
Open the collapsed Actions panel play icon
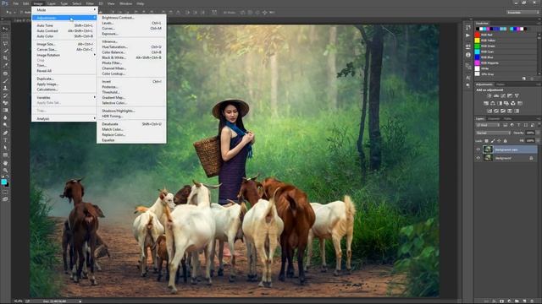(x=468, y=35)
